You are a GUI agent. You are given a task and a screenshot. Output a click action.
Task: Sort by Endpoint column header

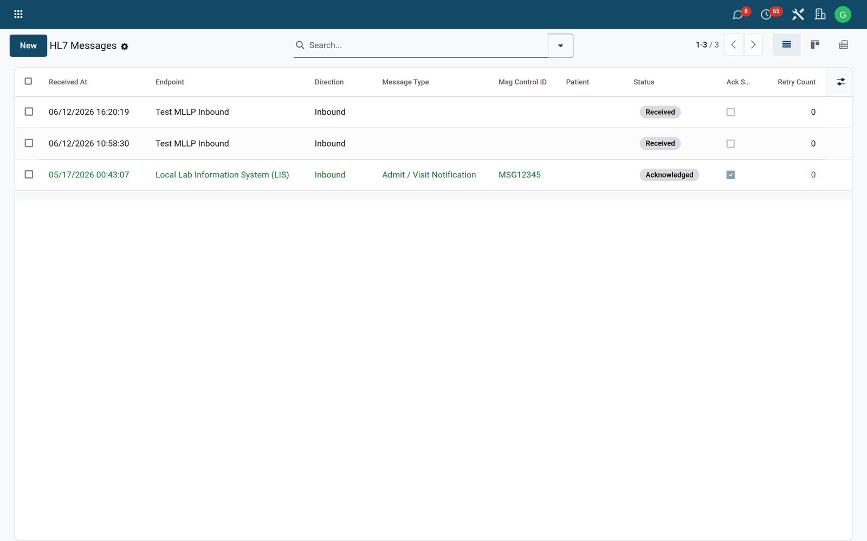click(x=170, y=82)
